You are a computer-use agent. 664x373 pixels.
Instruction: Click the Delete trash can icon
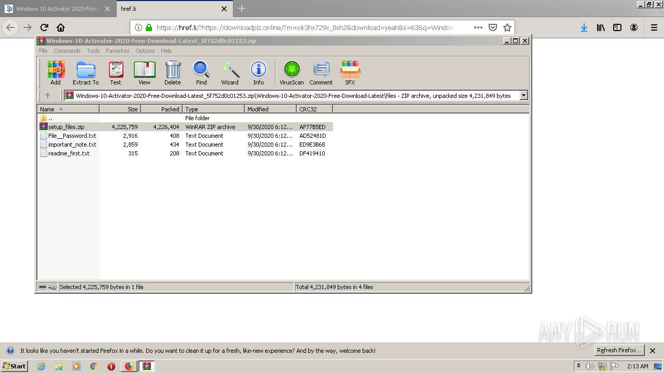coord(173,73)
